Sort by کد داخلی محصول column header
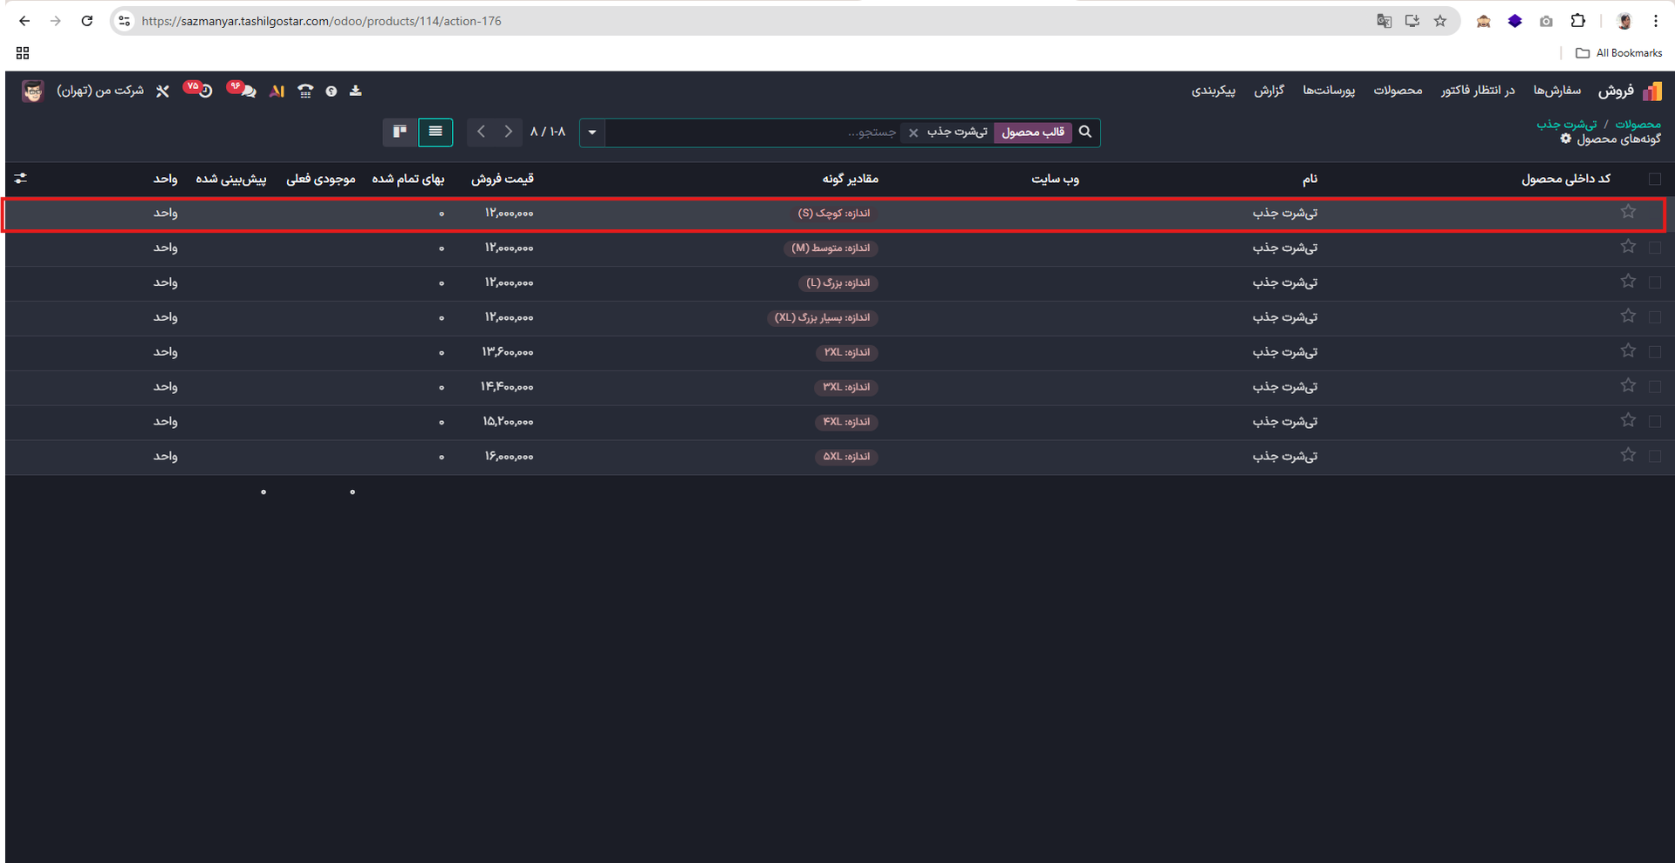The width and height of the screenshot is (1675, 863). [x=1566, y=179]
